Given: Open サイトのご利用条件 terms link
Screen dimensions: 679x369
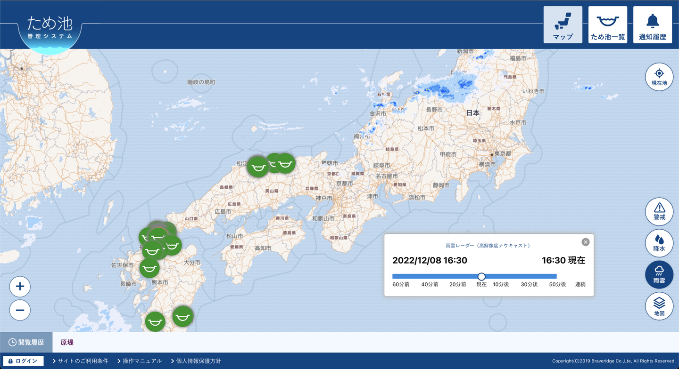Looking at the screenshot, I should point(80,361).
